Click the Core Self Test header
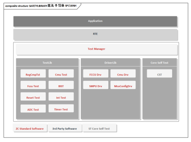 [x=160, y=62]
